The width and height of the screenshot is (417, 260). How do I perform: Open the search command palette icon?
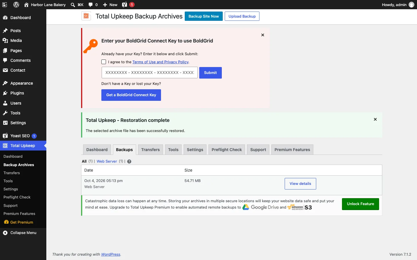[73, 5]
